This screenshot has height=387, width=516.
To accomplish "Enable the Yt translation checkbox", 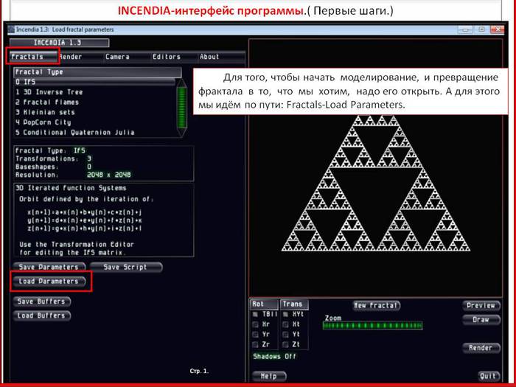I will coord(286,335).
